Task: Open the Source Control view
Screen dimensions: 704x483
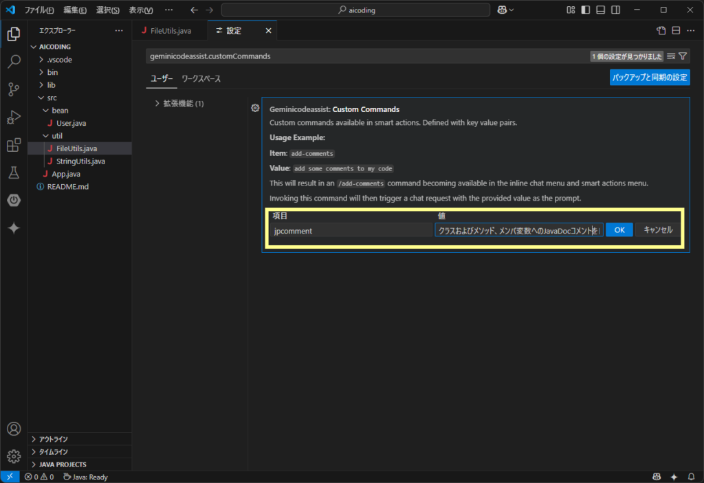Action: (x=14, y=89)
